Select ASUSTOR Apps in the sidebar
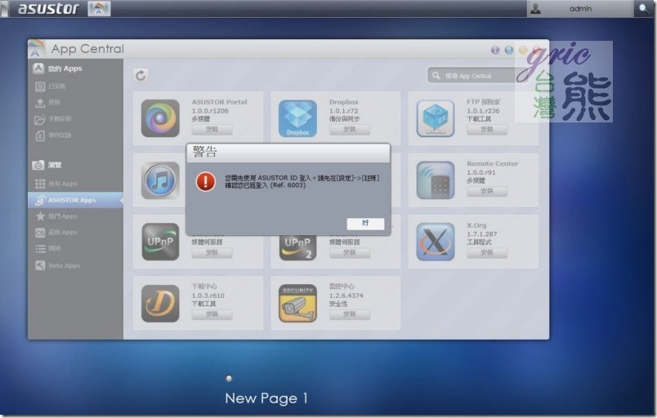 (x=75, y=200)
